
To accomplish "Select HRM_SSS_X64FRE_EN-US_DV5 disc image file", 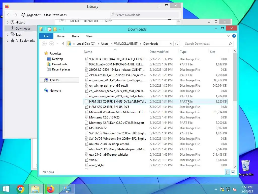I will tap(109, 107).
